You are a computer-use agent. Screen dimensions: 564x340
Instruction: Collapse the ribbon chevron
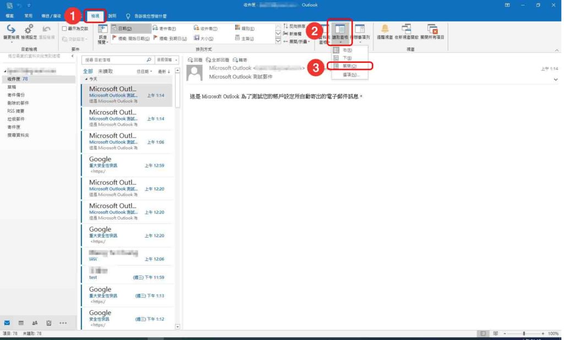click(556, 50)
